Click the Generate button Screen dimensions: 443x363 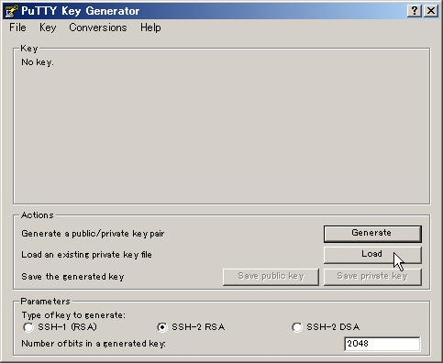point(372,234)
